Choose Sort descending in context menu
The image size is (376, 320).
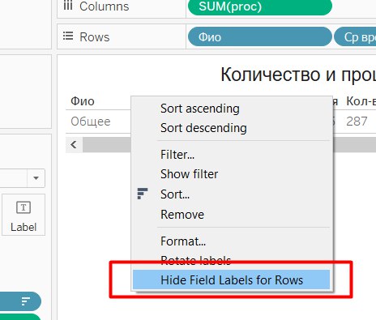tap(203, 128)
